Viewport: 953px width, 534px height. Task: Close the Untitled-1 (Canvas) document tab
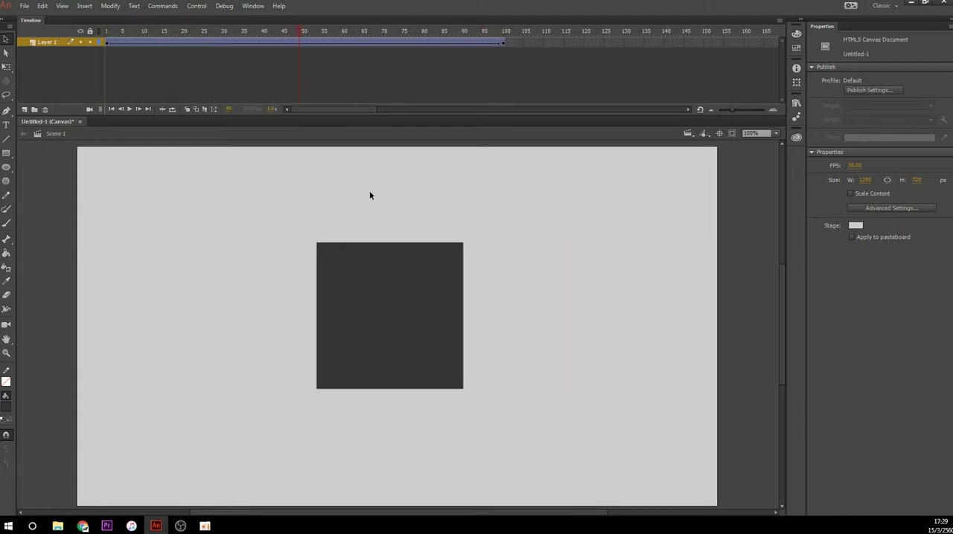click(80, 121)
